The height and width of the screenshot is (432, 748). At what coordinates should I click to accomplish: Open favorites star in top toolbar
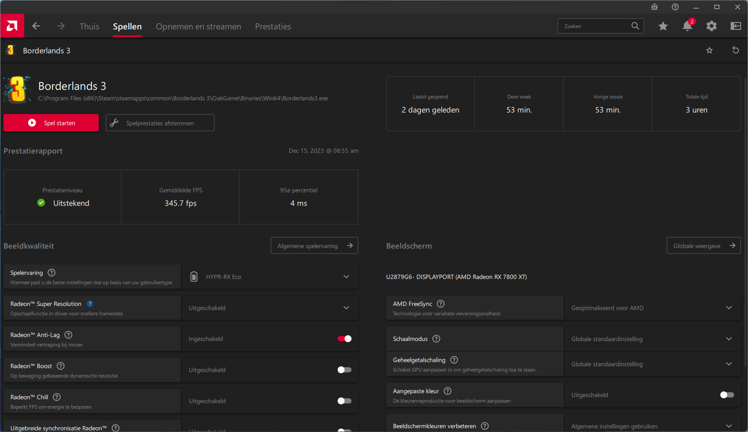coord(663,26)
